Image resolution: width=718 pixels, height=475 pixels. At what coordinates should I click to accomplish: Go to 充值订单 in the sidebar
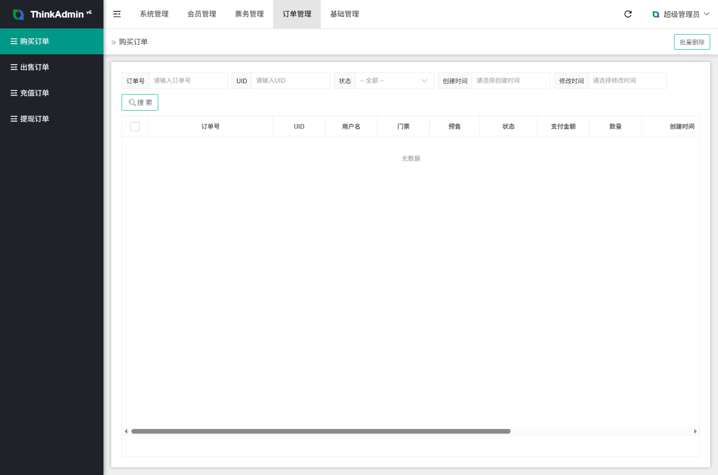[52, 93]
